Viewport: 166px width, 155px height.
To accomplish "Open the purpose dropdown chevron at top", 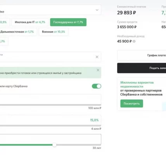I will pyautogui.click(x=97, y=10).
